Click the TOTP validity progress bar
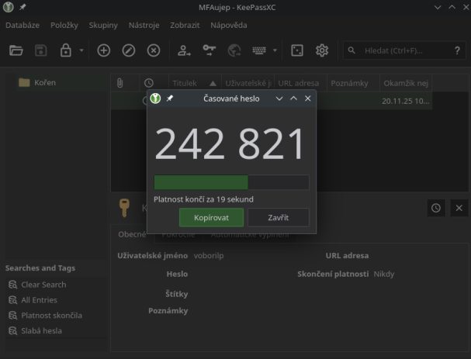This screenshot has height=359, width=471. [x=231, y=183]
